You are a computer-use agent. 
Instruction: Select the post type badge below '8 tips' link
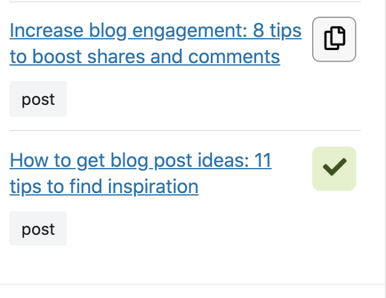click(x=38, y=99)
